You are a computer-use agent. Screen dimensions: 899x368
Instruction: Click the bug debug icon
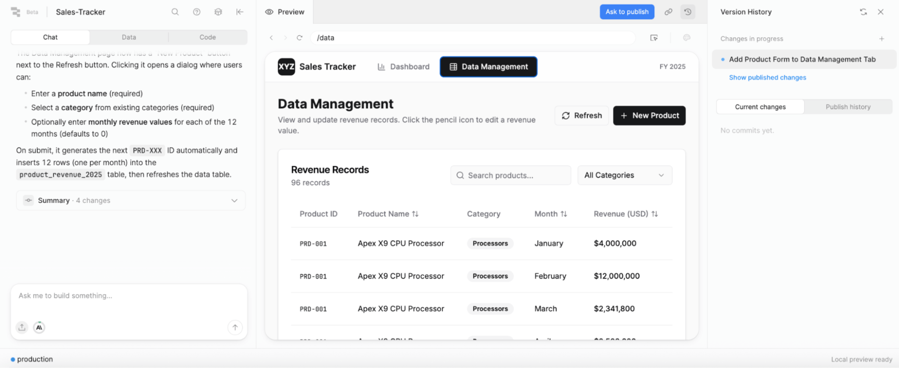click(x=218, y=12)
